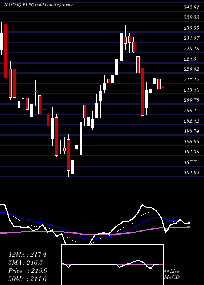Select the 209.78 price axis label
204x285 pixels.
tap(191, 100)
